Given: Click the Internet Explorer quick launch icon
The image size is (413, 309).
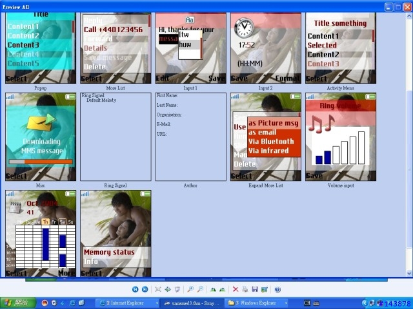Looking at the screenshot, I should 72,303.
